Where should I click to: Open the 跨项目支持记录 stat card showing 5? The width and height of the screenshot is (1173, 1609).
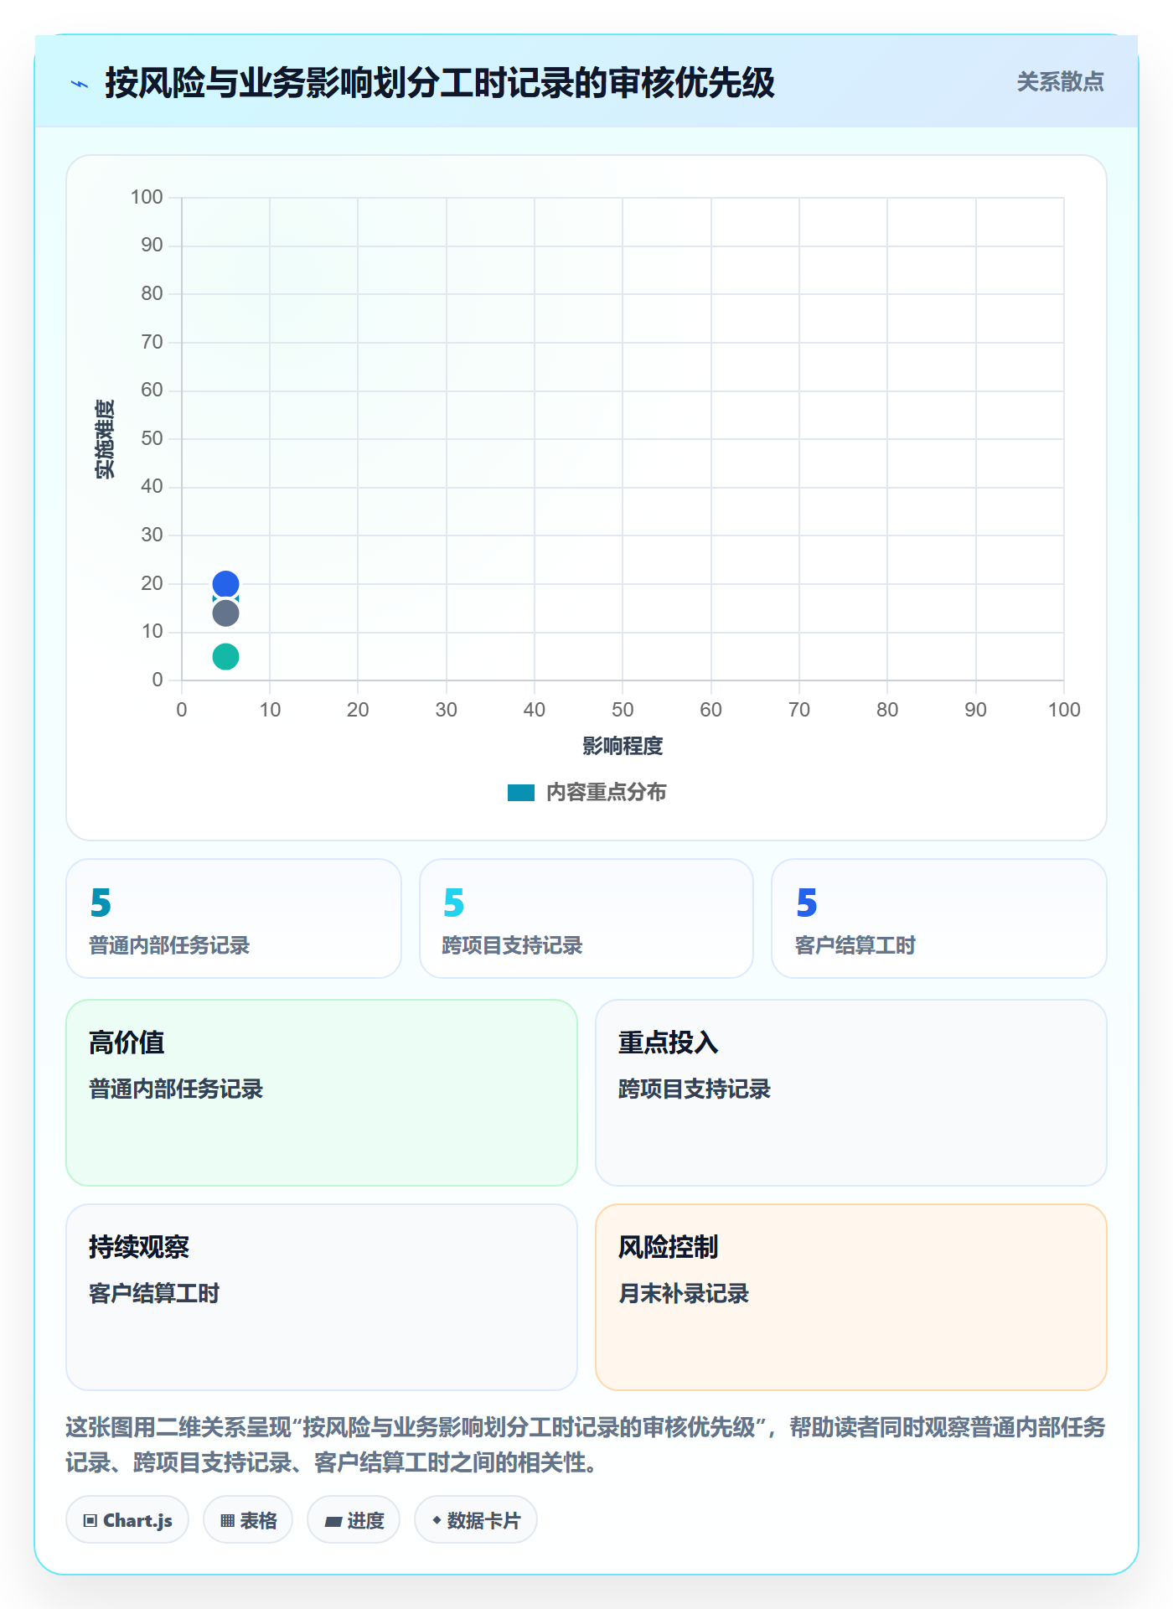586,918
